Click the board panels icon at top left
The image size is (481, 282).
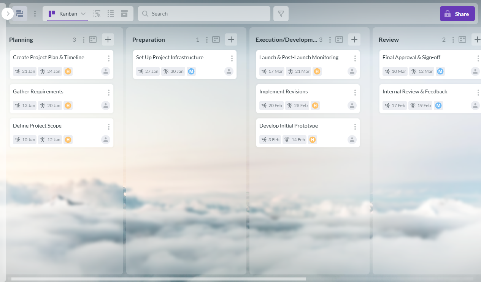19,14
